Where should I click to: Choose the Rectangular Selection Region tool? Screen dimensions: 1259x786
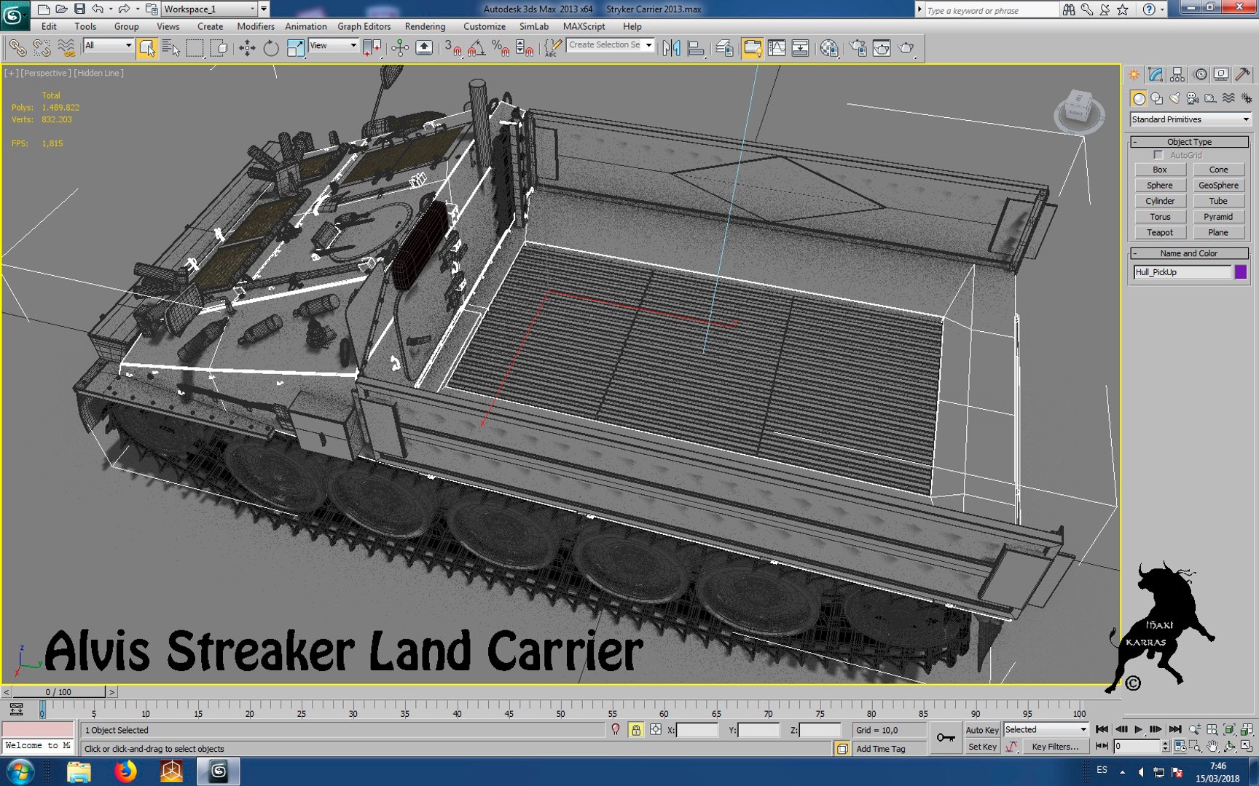195,48
